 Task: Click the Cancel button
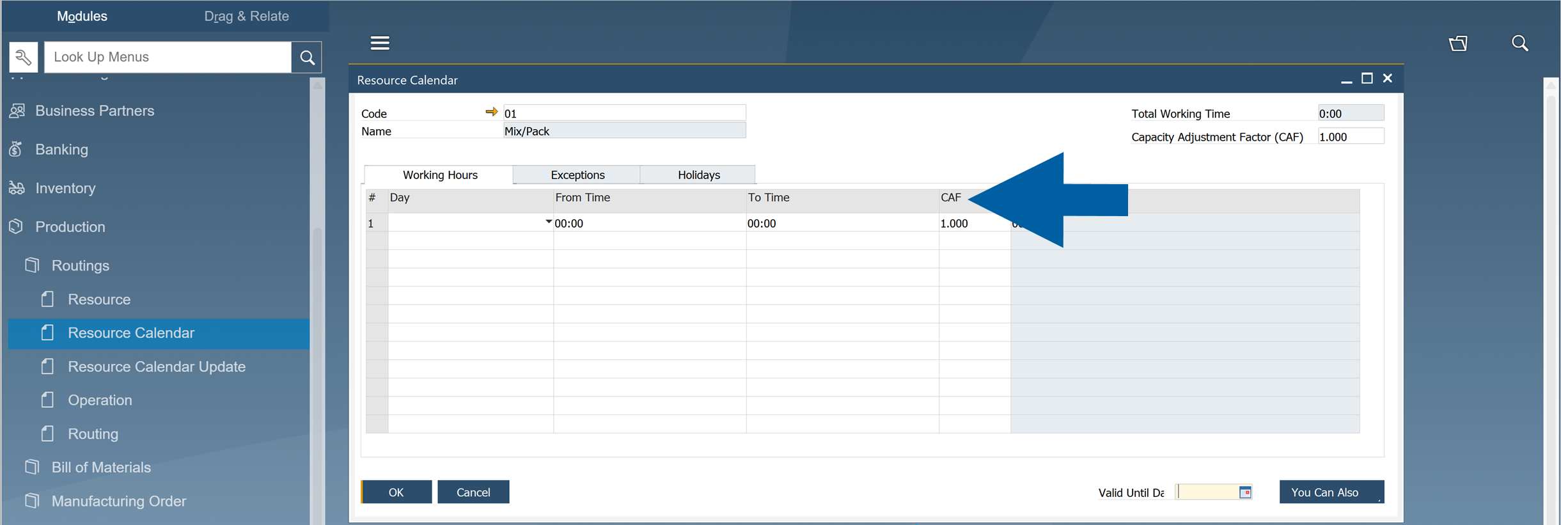(473, 492)
